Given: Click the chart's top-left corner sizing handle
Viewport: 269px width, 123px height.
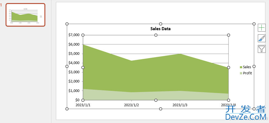Looking at the screenshot, I should coord(67,24).
